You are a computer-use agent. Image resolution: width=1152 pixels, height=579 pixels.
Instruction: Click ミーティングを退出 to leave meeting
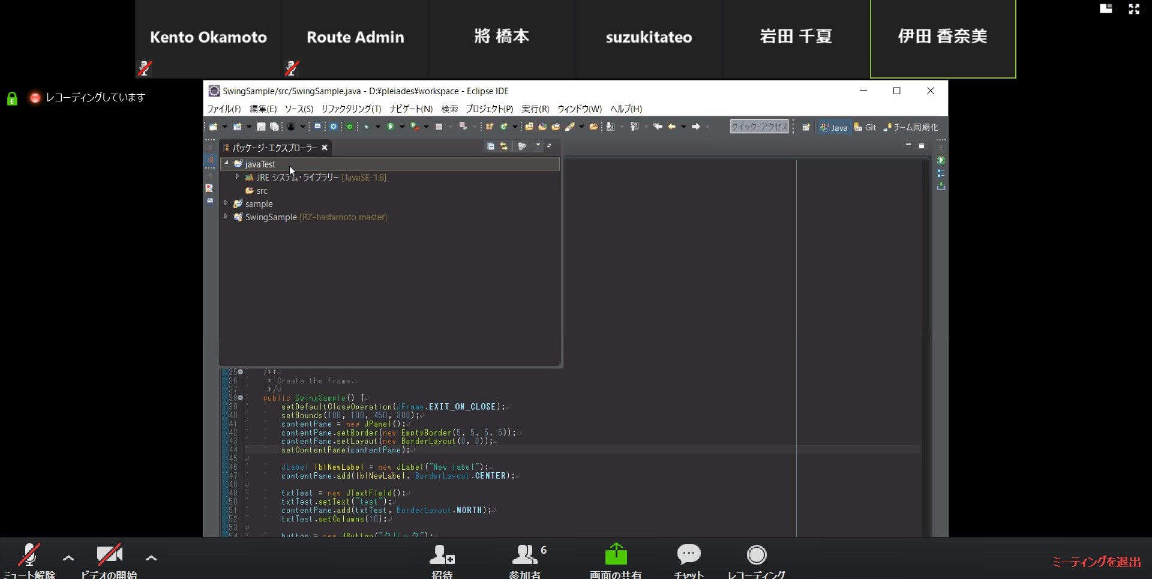point(1096,562)
